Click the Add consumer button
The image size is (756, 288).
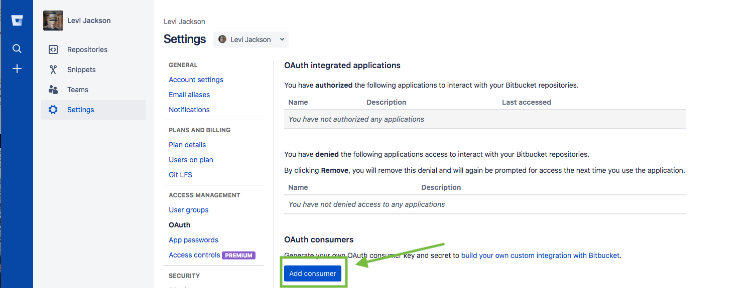click(x=313, y=273)
